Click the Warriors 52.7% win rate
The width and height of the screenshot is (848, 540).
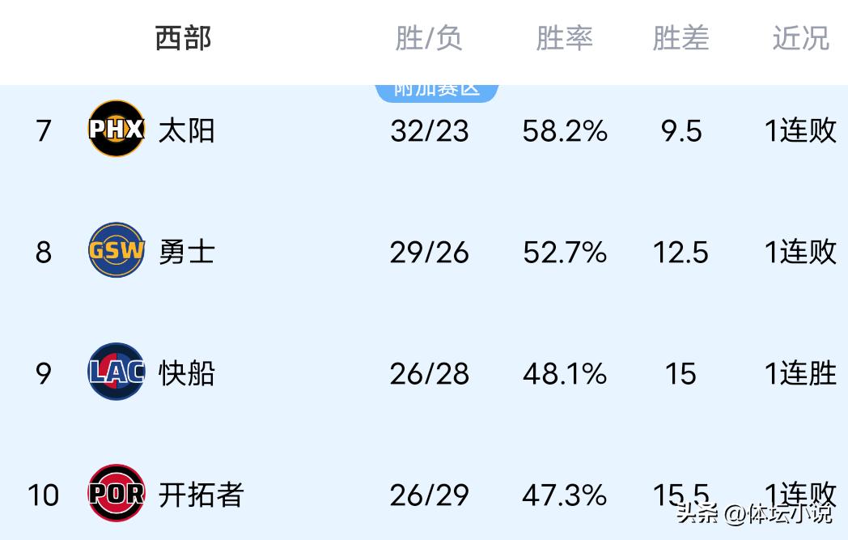564,252
